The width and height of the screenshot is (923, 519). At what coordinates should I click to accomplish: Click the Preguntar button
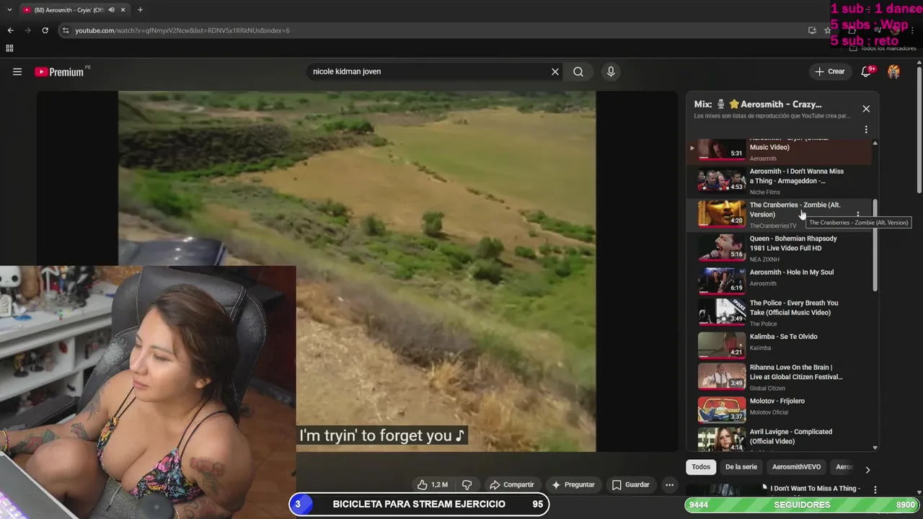pos(573,485)
